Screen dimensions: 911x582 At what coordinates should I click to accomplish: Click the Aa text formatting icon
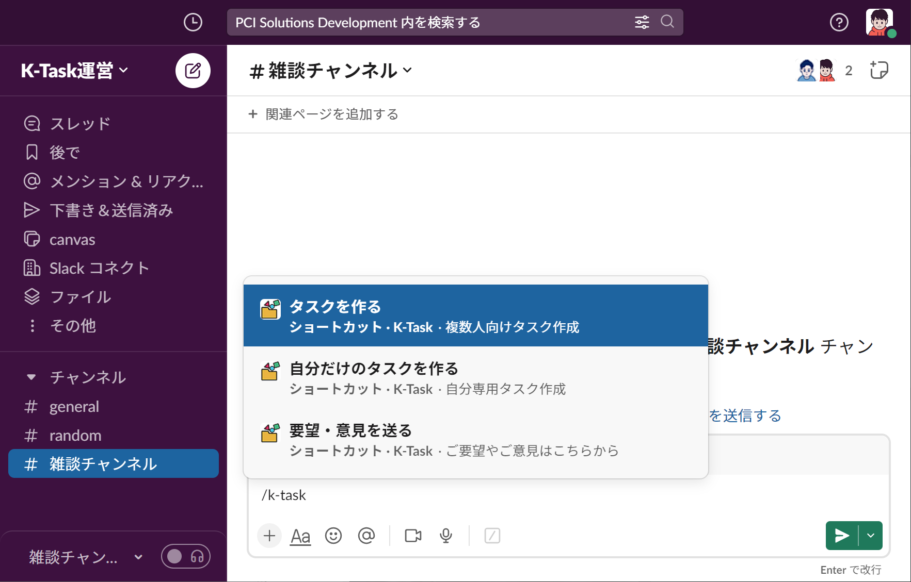300,536
